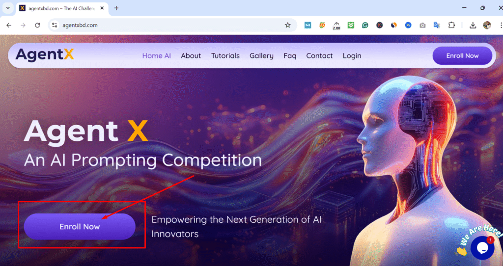
Task: Open Chrome downloads icon
Action: click(x=473, y=25)
